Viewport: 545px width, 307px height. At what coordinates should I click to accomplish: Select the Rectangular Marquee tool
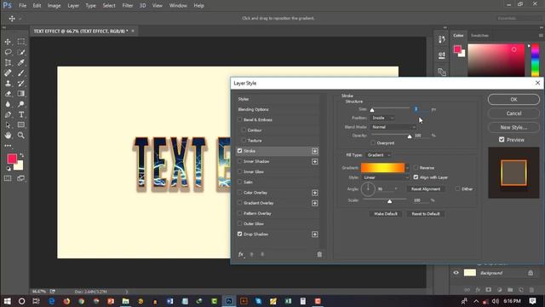(x=21, y=42)
